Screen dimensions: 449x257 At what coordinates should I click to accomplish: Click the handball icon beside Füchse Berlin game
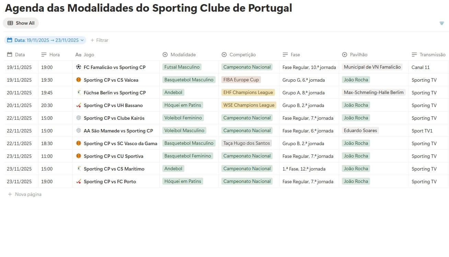[79, 93]
